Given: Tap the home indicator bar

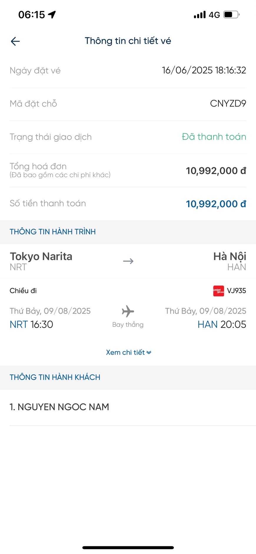Looking at the screenshot, I should click(x=128, y=548).
